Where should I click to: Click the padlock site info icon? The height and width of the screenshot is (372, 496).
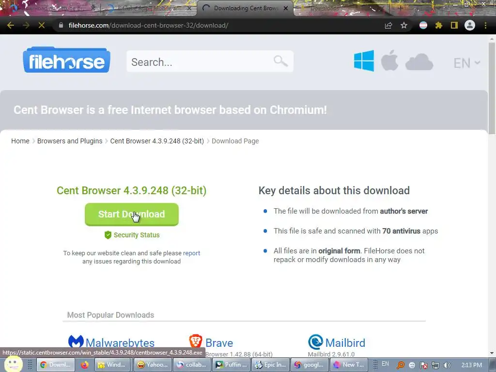point(61,25)
